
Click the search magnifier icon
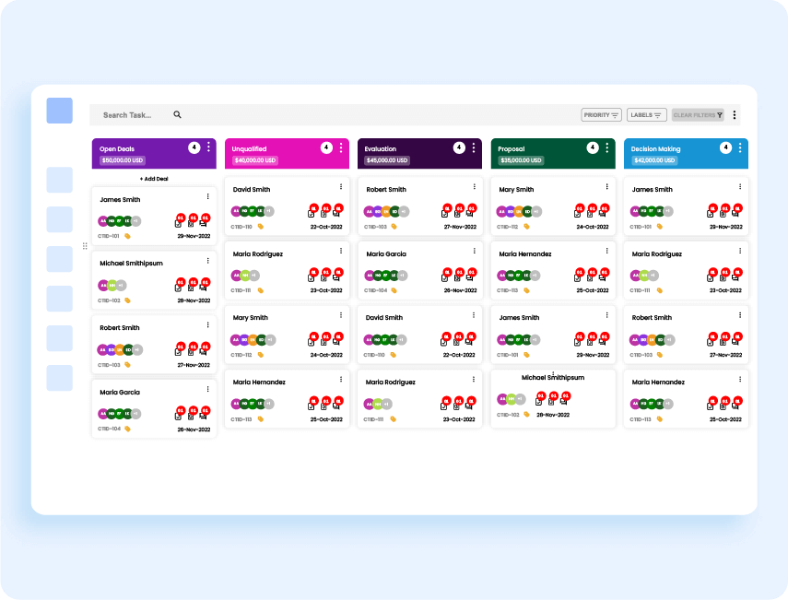[177, 114]
